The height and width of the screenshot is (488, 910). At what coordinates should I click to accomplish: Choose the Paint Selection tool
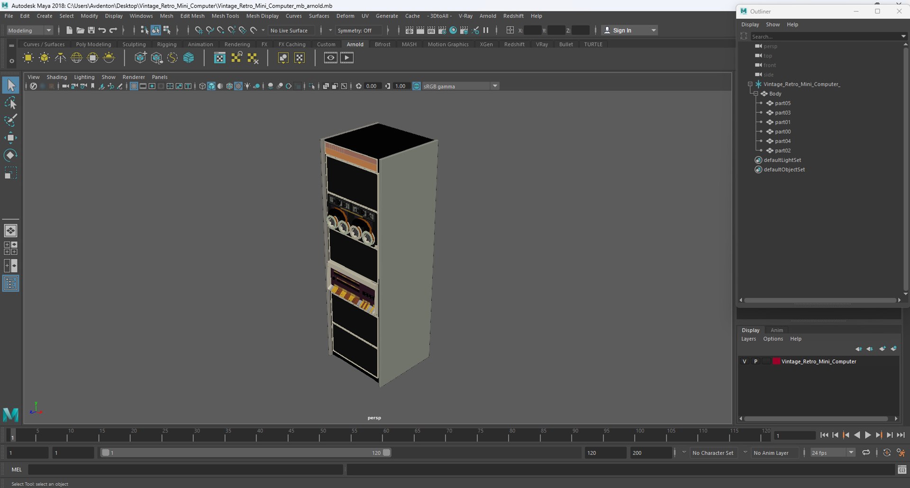tap(10, 120)
